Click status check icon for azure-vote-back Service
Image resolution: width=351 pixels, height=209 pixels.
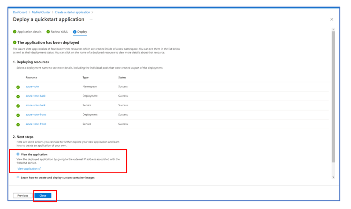[x=18, y=106]
